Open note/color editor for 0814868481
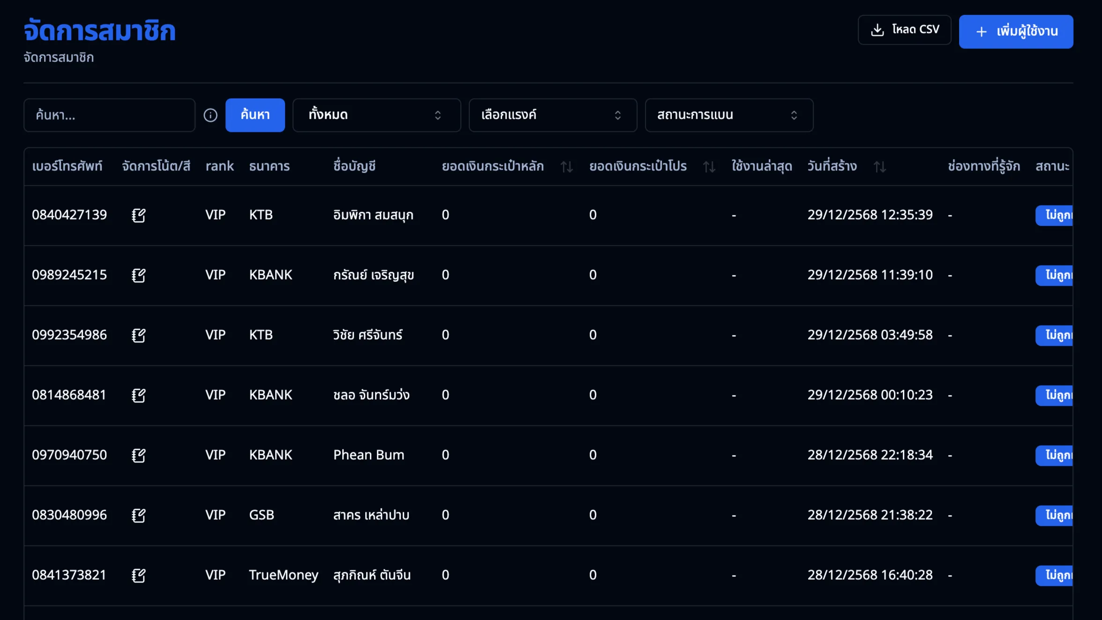 tap(138, 395)
